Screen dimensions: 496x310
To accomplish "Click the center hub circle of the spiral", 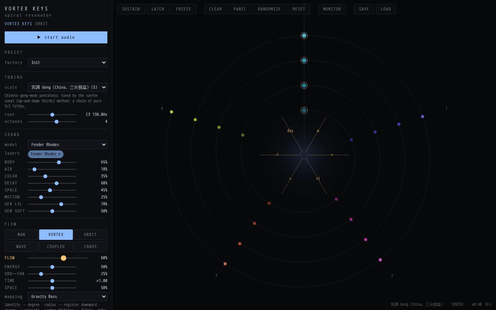I will [x=304, y=155].
